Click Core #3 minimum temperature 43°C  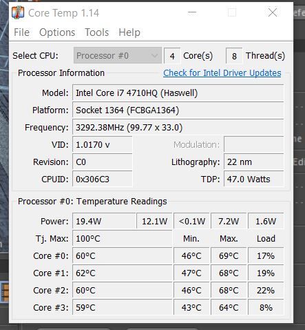coord(191,307)
